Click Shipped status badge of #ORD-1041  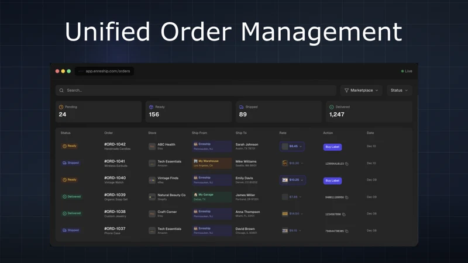[71, 163]
